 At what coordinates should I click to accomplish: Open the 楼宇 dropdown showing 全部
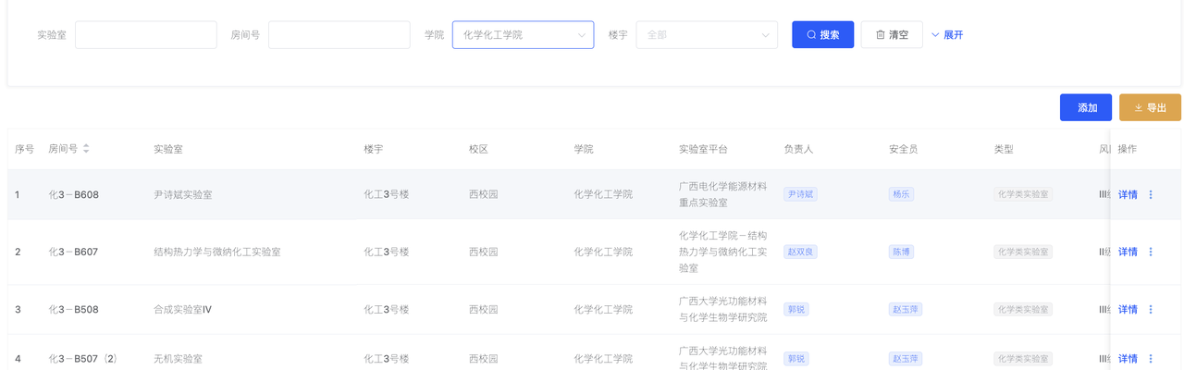tap(707, 34)
